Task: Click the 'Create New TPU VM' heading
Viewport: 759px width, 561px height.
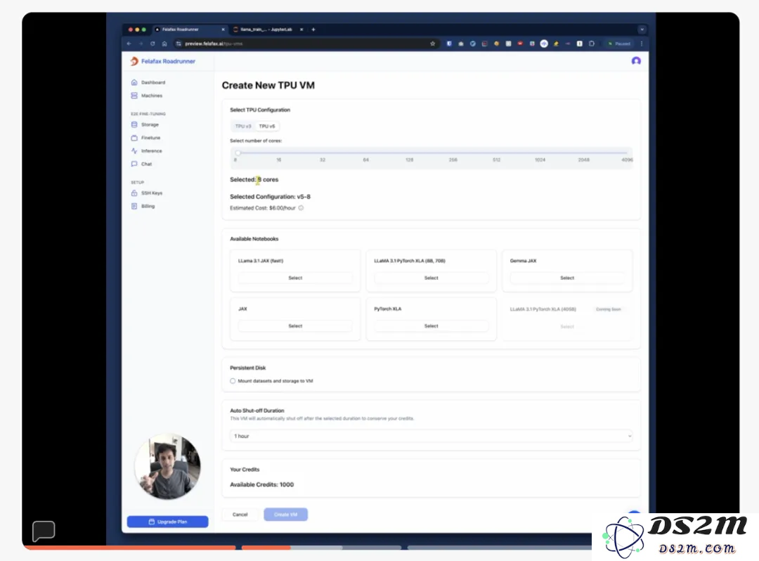Action: (268, 85)
